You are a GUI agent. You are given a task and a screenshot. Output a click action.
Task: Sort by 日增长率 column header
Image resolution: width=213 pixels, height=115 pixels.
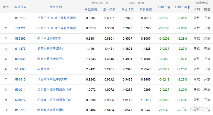pos(181,7)
